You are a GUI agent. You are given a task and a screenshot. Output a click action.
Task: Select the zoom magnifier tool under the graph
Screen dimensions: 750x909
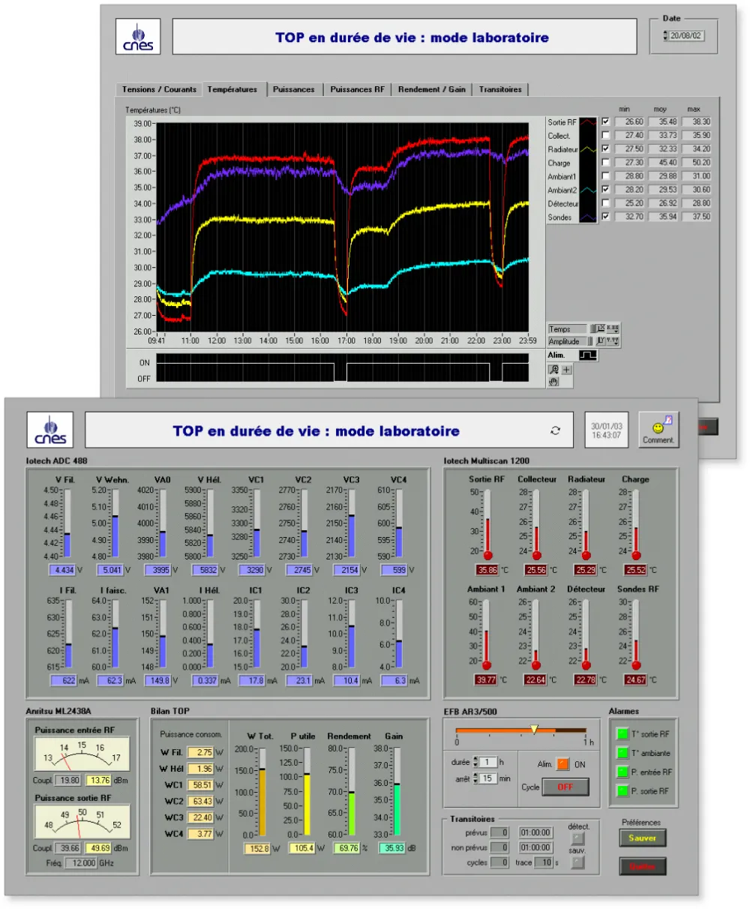point(553,369)
